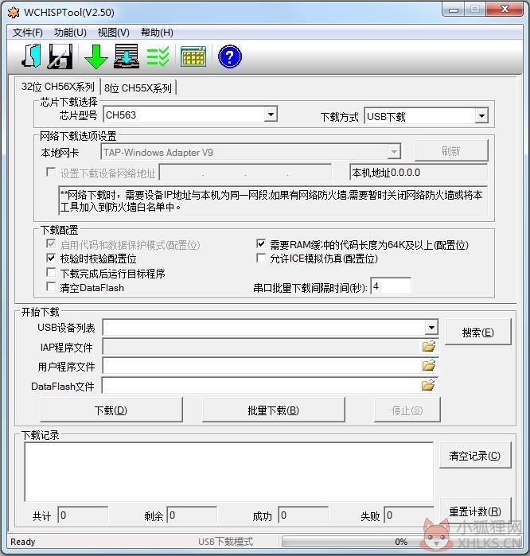Click the save floppy disk toolbar icon

point(60,56)
